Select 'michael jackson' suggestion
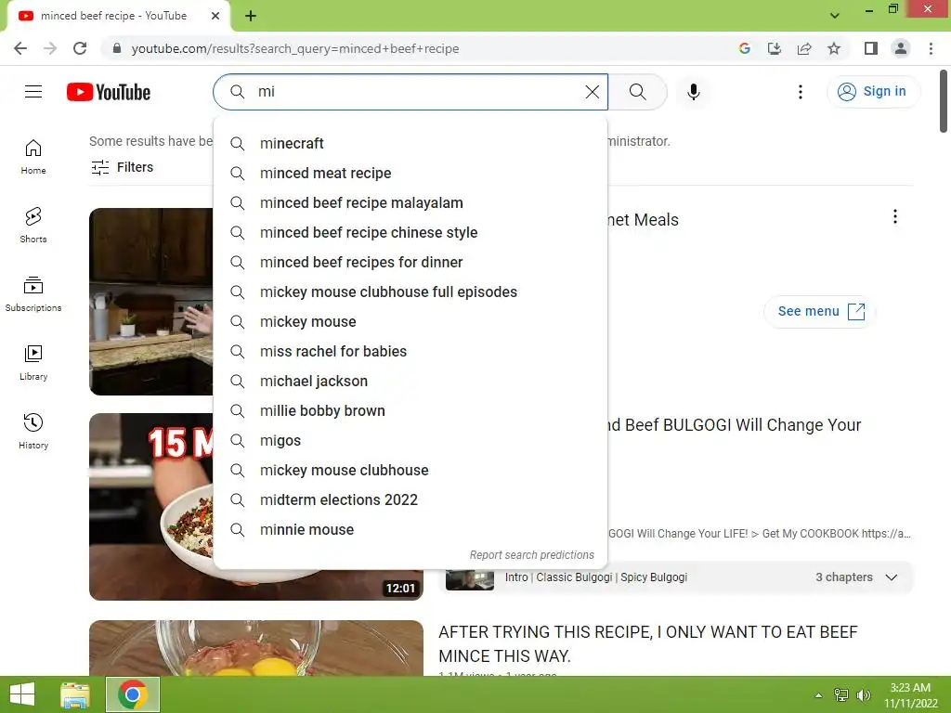This screenshot has height=713, width=951. point(410,381)
